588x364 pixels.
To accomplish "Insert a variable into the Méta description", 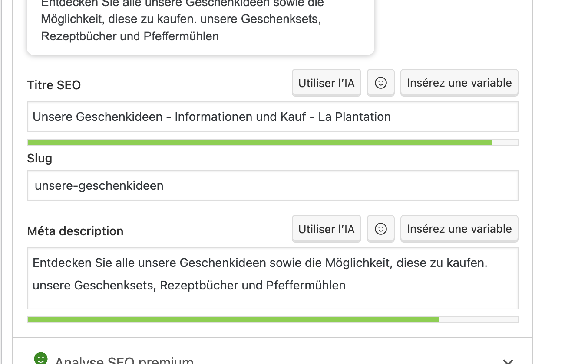I will point(459,228).
